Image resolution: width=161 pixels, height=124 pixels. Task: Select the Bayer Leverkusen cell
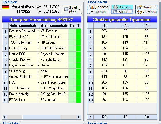[23, 66]
